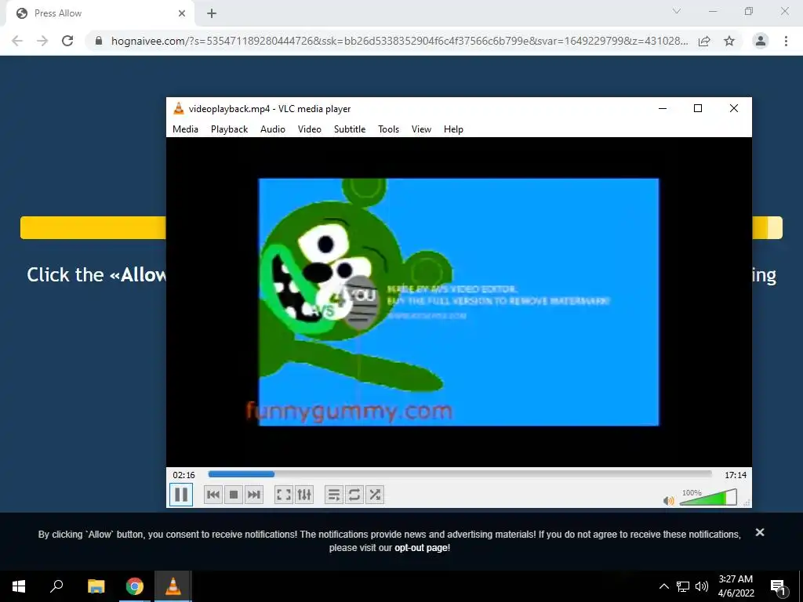Open the Tools menu
Viewport: 803px width, 602px height.
pyautogui.click(x=389, y=129)
